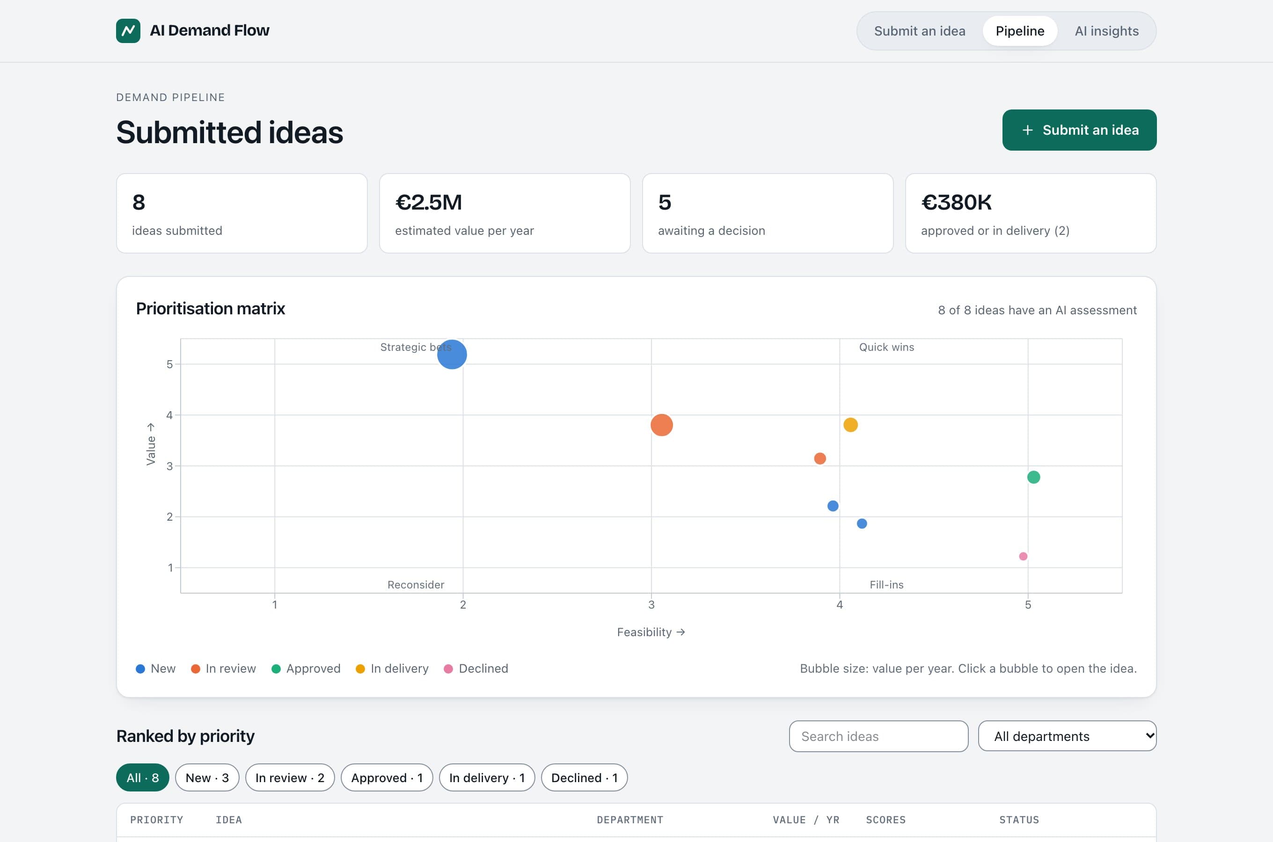Click the €2.5M estimated value card
The width and height of the screenshot is (1273, 842).
pyautogui.click(x=505, y=213)
